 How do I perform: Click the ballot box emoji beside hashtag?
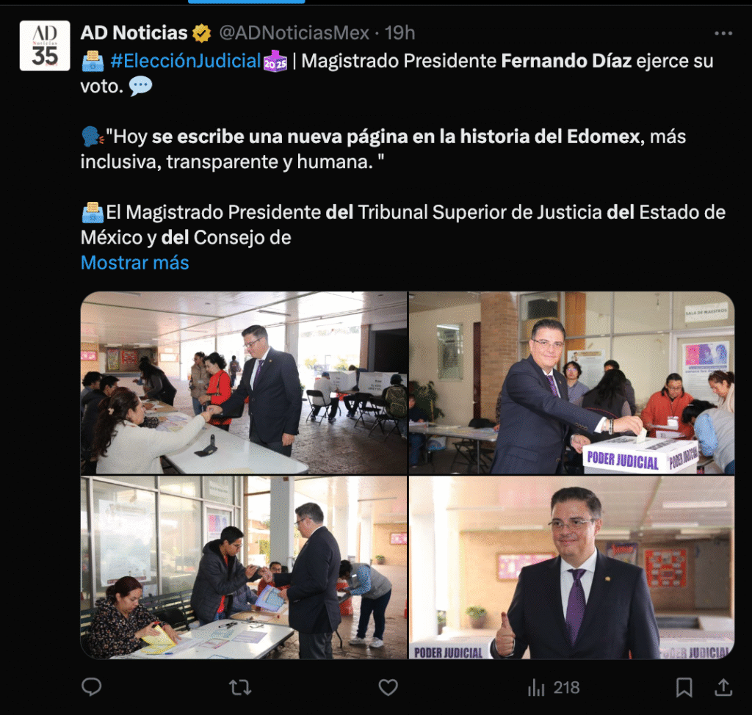pyautogui.click(x=92, y=62)
